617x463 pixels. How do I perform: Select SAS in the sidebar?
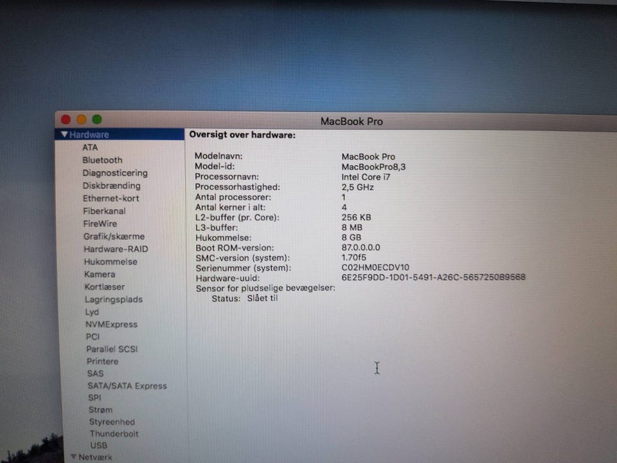click(x=96, y=374)
